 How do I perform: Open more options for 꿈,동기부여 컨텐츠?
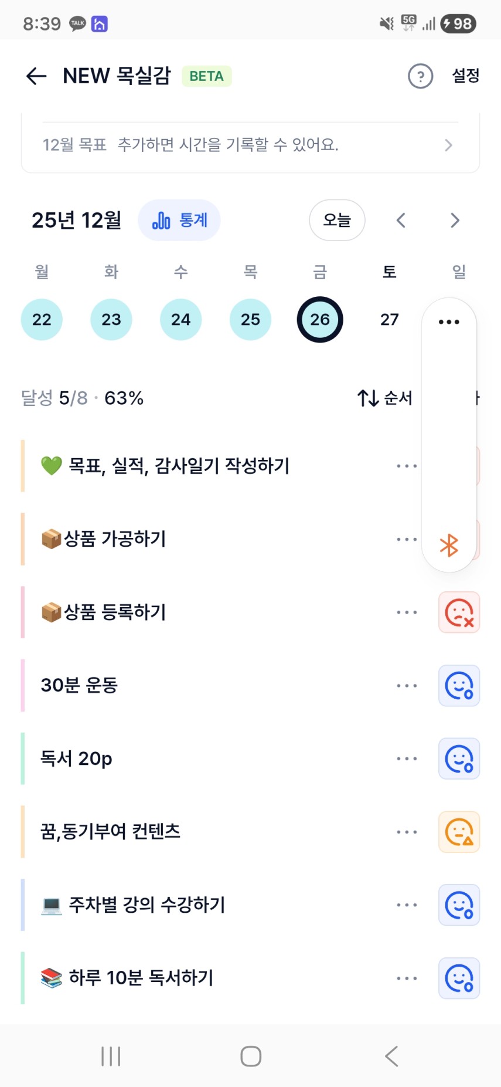tap(407, 832)
